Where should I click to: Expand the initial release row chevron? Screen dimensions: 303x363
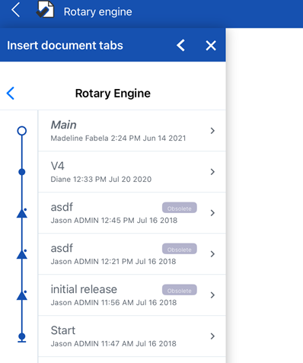pos(212,295)
